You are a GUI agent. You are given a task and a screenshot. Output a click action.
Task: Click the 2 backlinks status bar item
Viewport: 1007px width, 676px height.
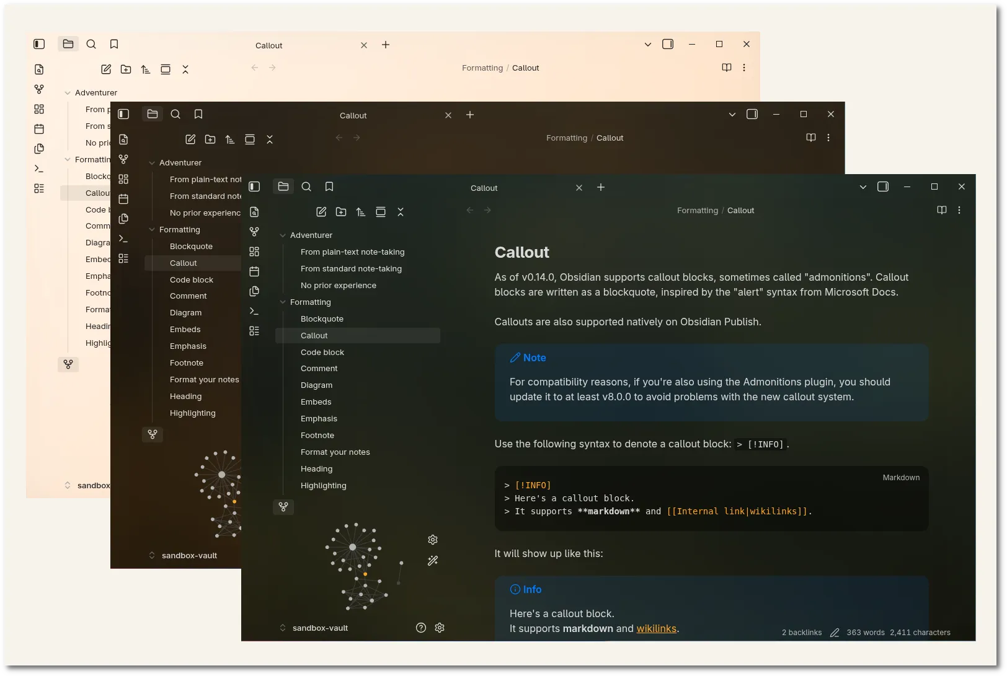tap(802, 633)
